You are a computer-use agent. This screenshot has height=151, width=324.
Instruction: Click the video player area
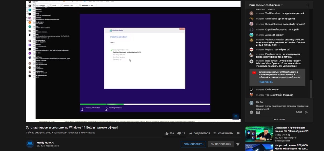coord(133,61)
